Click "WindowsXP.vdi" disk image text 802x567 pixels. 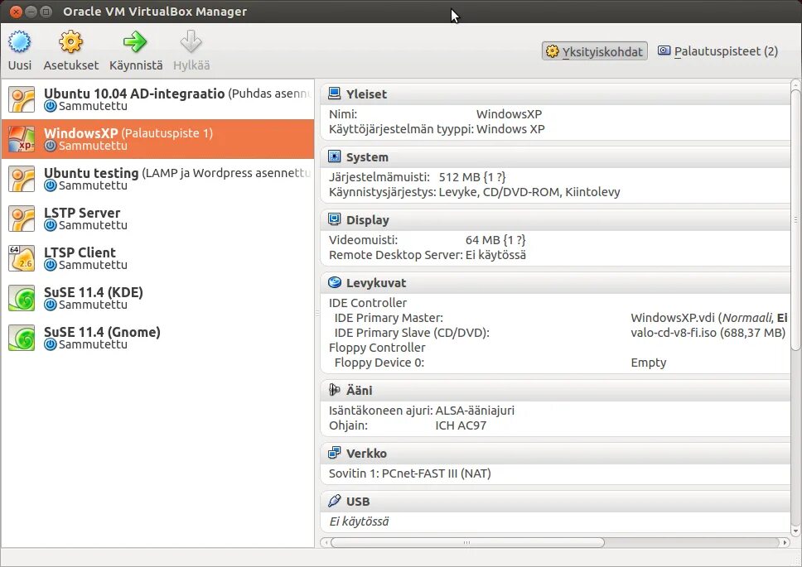coord(673,318)
